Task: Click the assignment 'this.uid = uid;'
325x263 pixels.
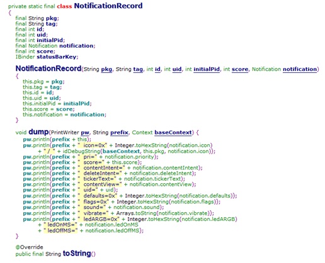Action: point(42,98)
